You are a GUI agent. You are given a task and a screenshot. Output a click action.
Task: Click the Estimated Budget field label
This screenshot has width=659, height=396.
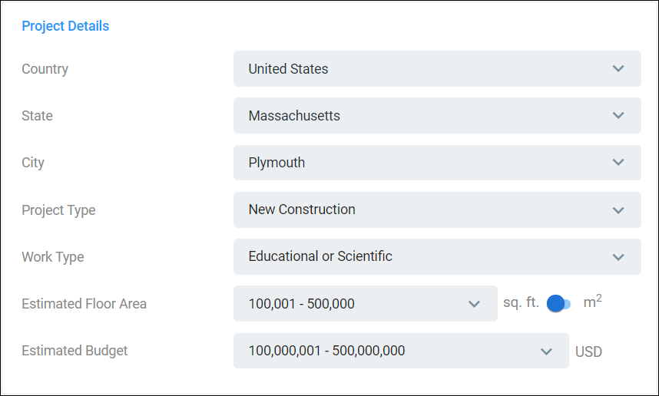75,351
